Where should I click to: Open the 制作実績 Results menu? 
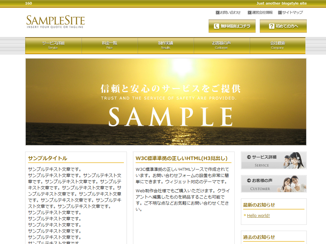(166, 46)
